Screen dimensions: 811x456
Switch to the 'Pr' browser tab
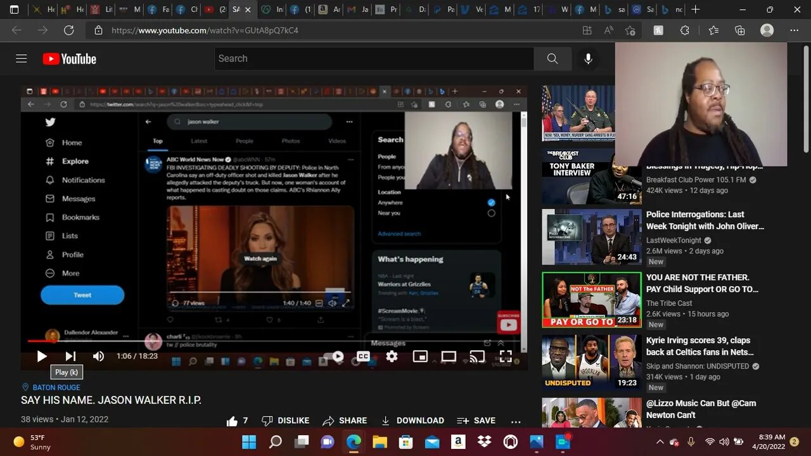[385, 9]
